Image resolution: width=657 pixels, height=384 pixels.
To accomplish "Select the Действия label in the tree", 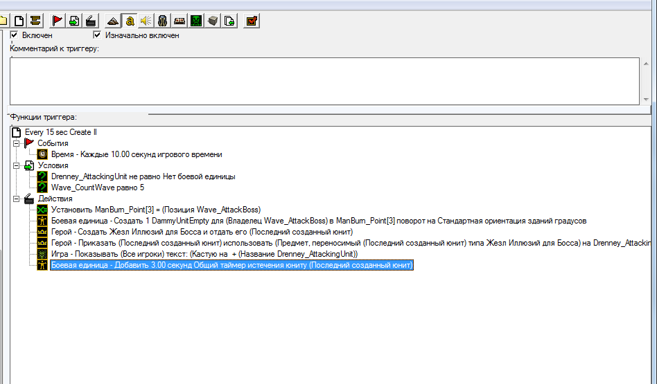I will [55, 199].
